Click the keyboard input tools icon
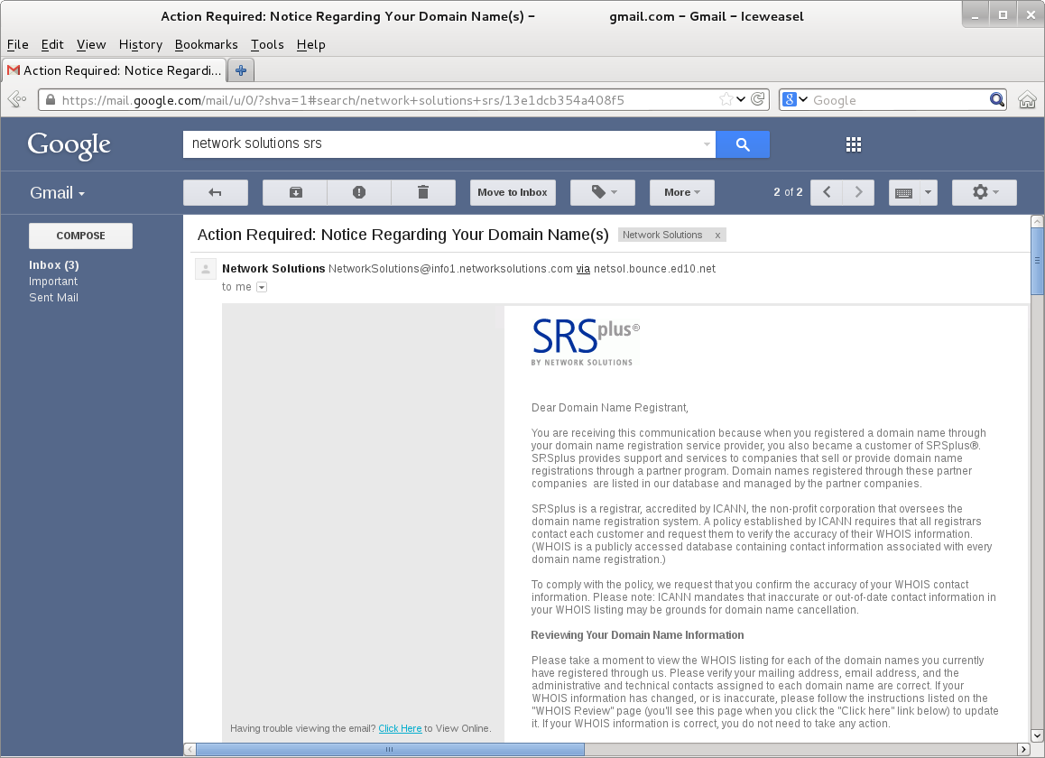The image size is (1045, 758). point(903,193)
